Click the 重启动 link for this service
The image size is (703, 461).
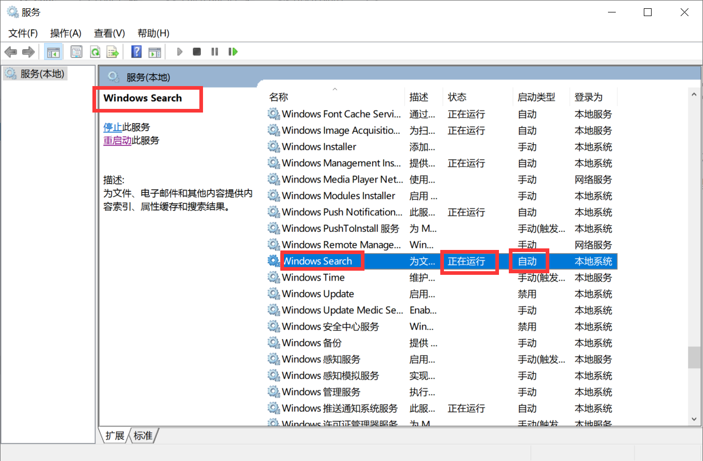click(117, 141)
